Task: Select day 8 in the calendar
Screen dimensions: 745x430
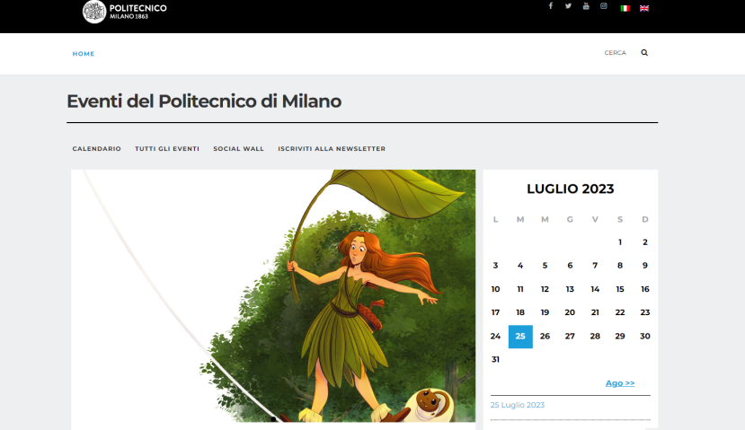Action: coord(620,266)
